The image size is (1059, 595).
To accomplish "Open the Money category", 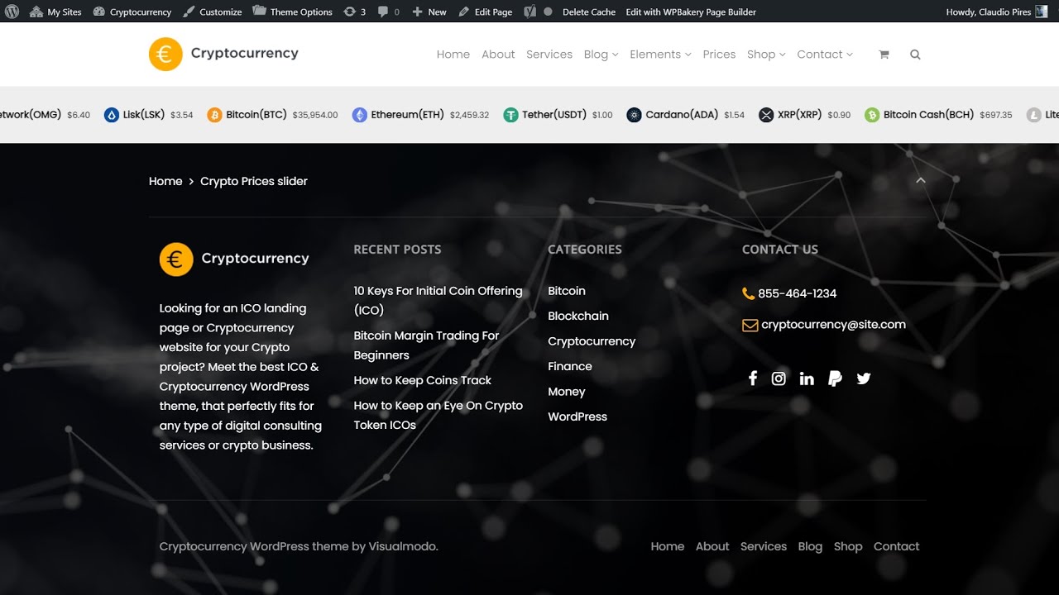I will click(x=567, y=392).
